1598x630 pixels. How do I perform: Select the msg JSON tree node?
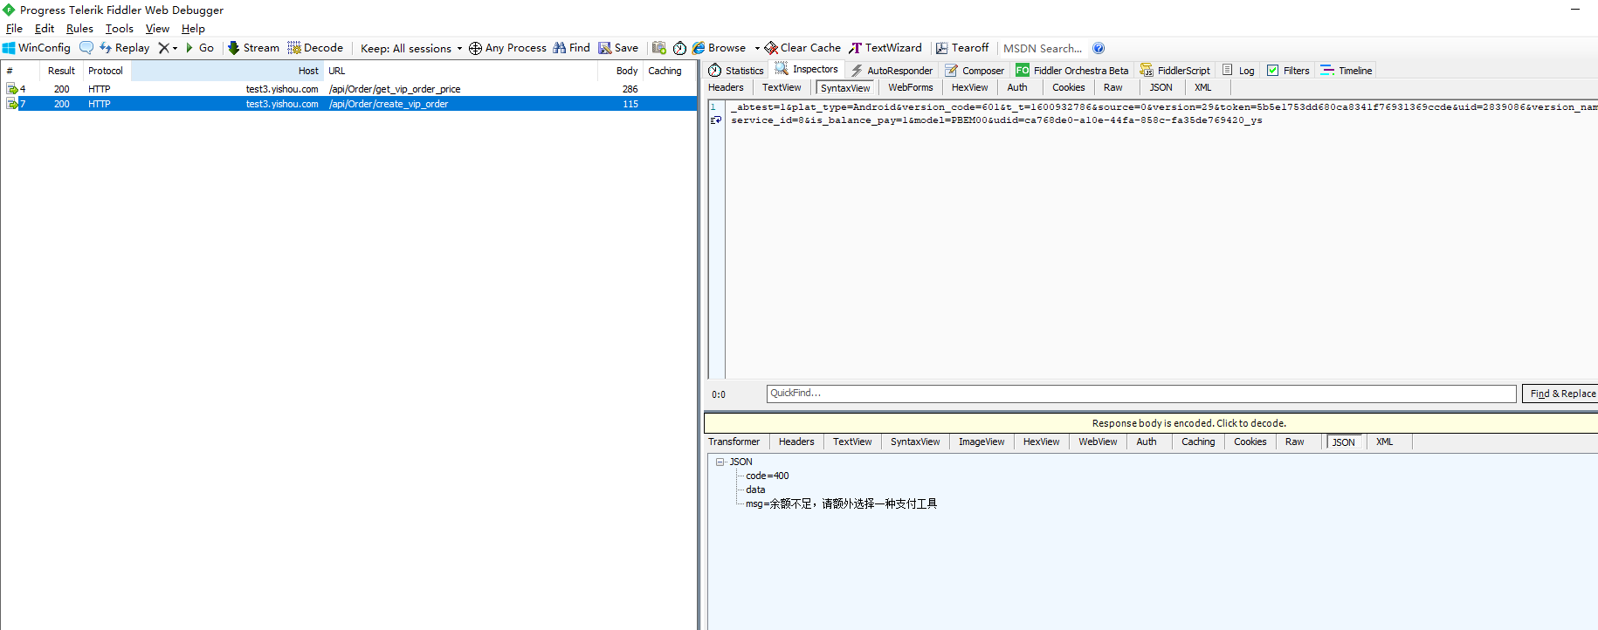pyautogui.click(x=841, y=503)
